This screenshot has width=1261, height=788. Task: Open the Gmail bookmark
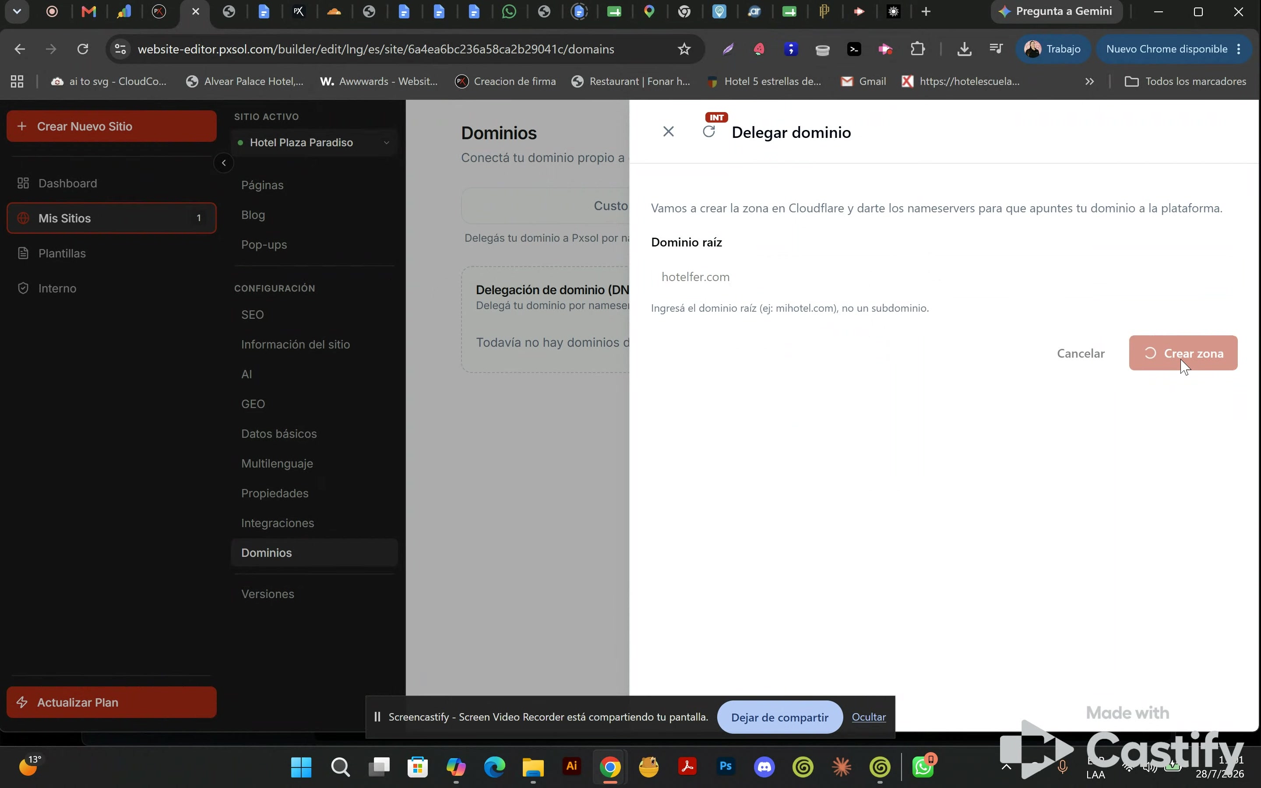(863, 81)
